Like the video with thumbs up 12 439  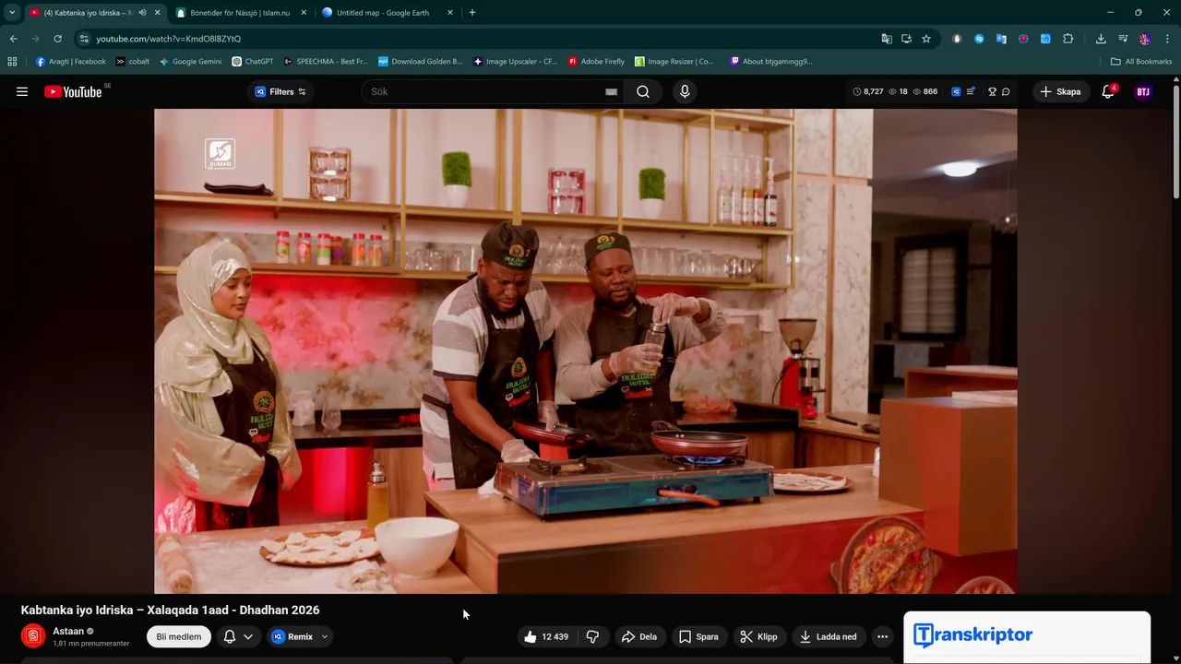pos(545,636)
